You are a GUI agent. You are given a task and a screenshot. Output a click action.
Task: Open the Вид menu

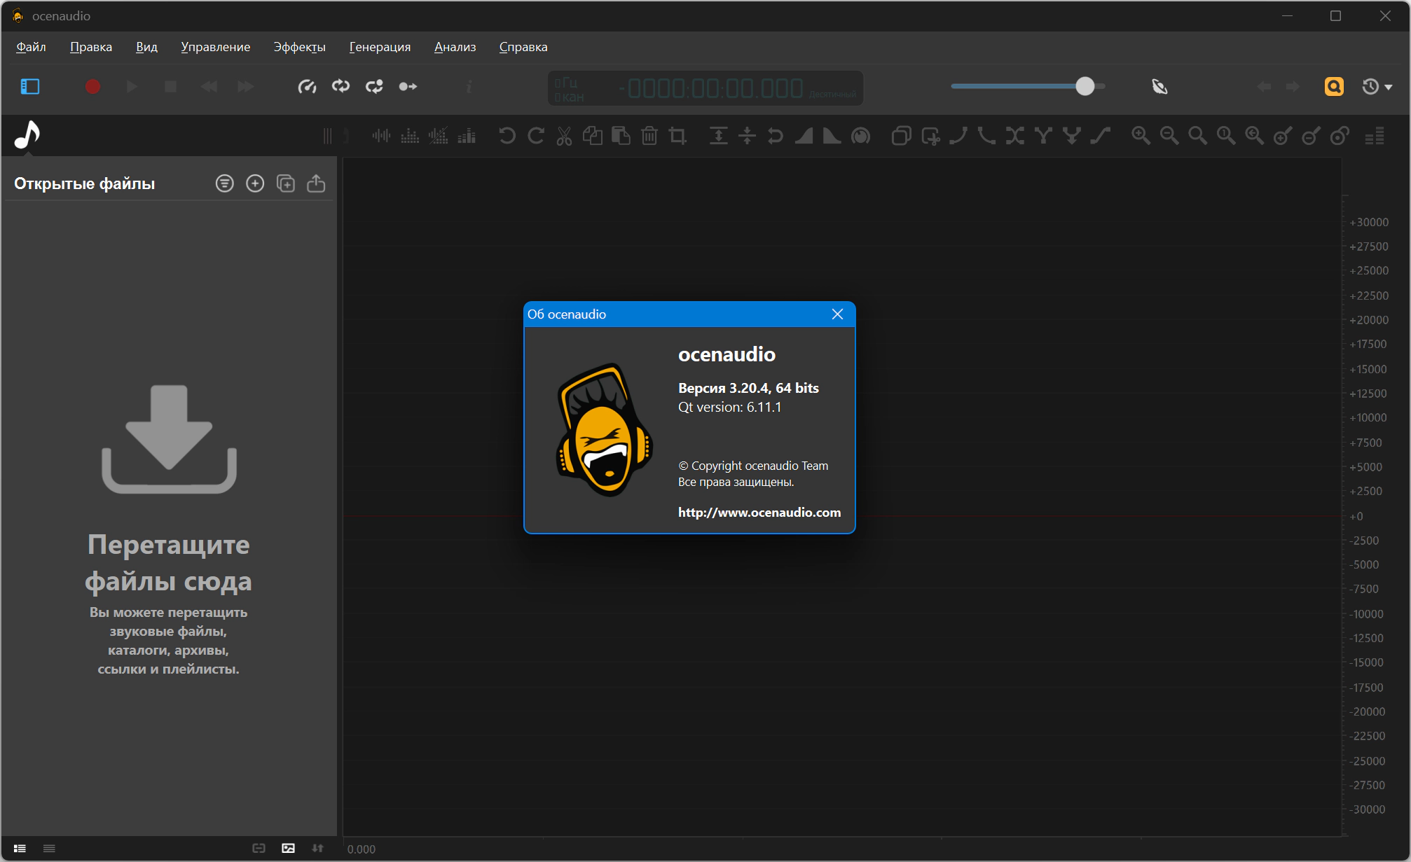(x=146, y=47)
